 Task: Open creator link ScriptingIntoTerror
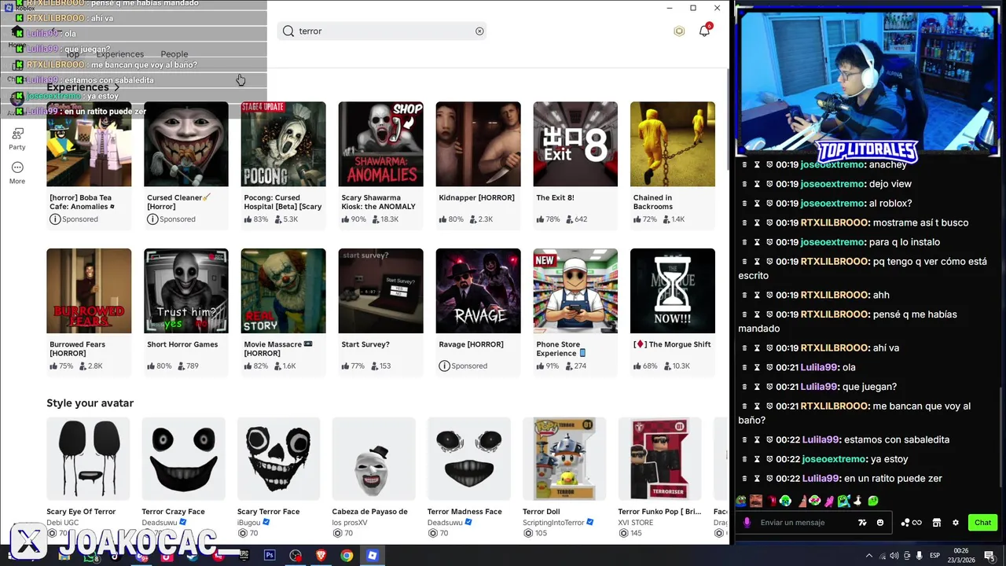pyautogui.click(x=553, y=523)
